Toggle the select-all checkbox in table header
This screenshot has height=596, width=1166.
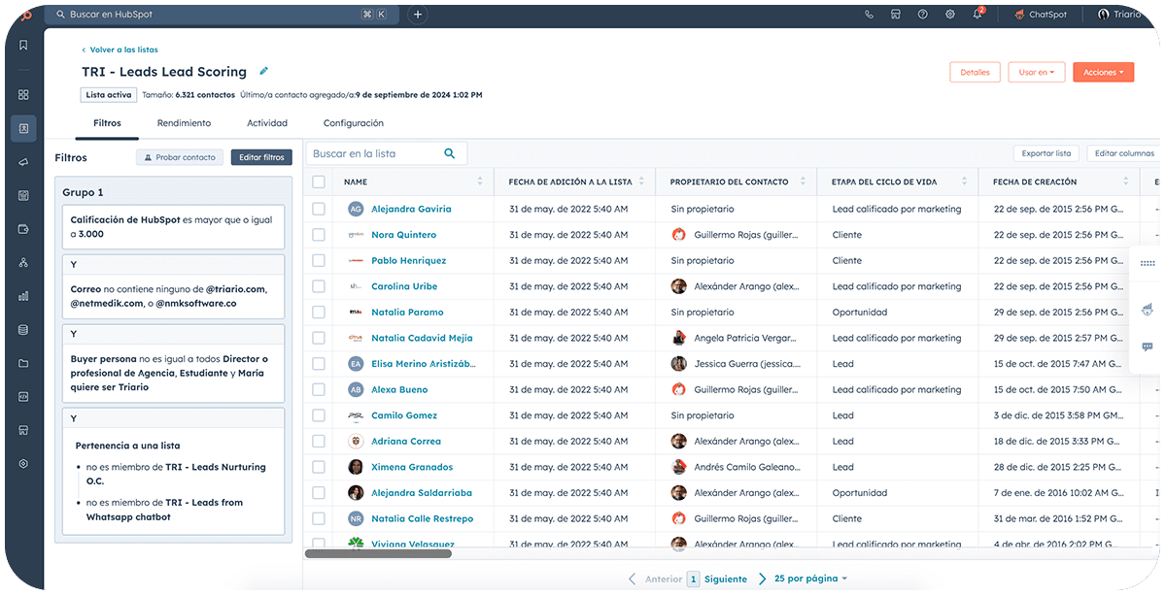[x=319, y=182]
